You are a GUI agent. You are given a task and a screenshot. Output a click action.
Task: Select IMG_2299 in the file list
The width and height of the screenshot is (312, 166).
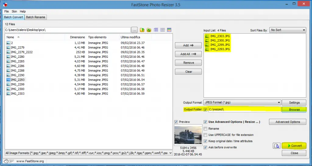[x=17, y=85]
